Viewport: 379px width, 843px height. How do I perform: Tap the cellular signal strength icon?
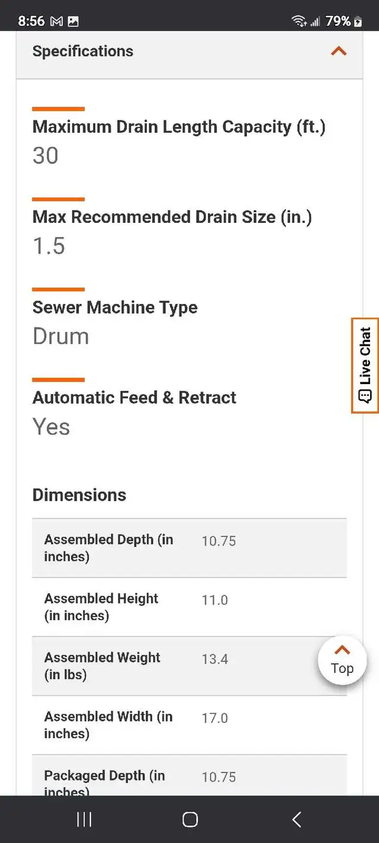(x=316, y=21)
